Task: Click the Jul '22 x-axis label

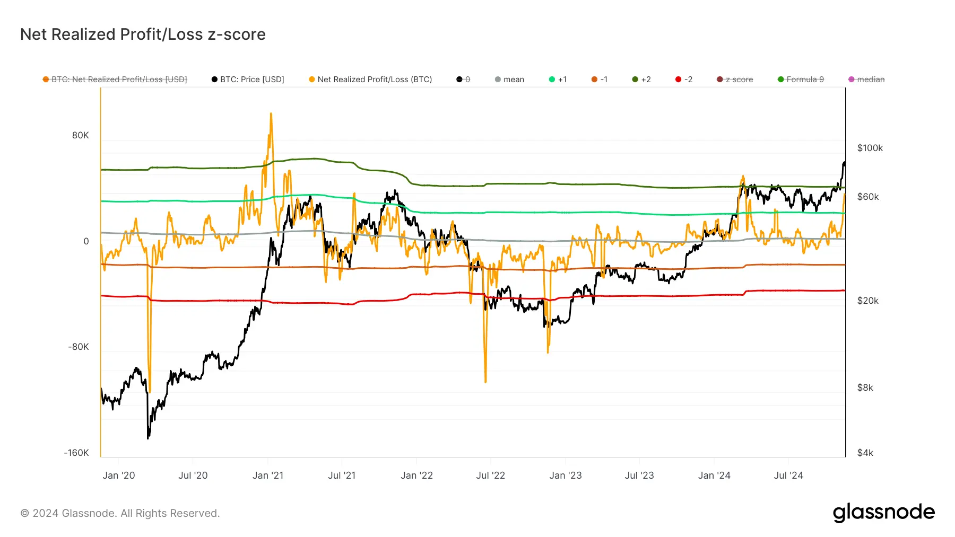Action: [491, 476]
